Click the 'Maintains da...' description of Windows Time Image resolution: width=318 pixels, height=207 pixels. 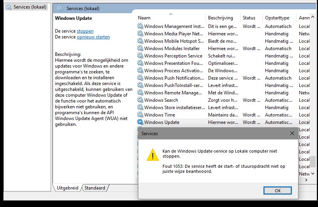tap(223, 115)
